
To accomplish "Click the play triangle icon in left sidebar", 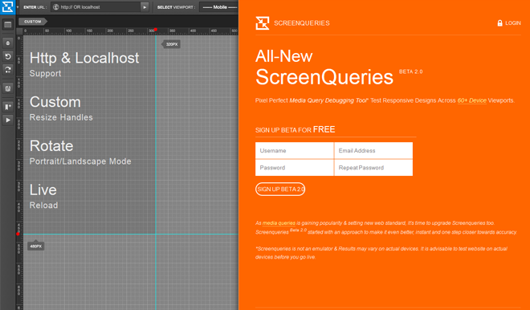I will click(x=8, y=120).
